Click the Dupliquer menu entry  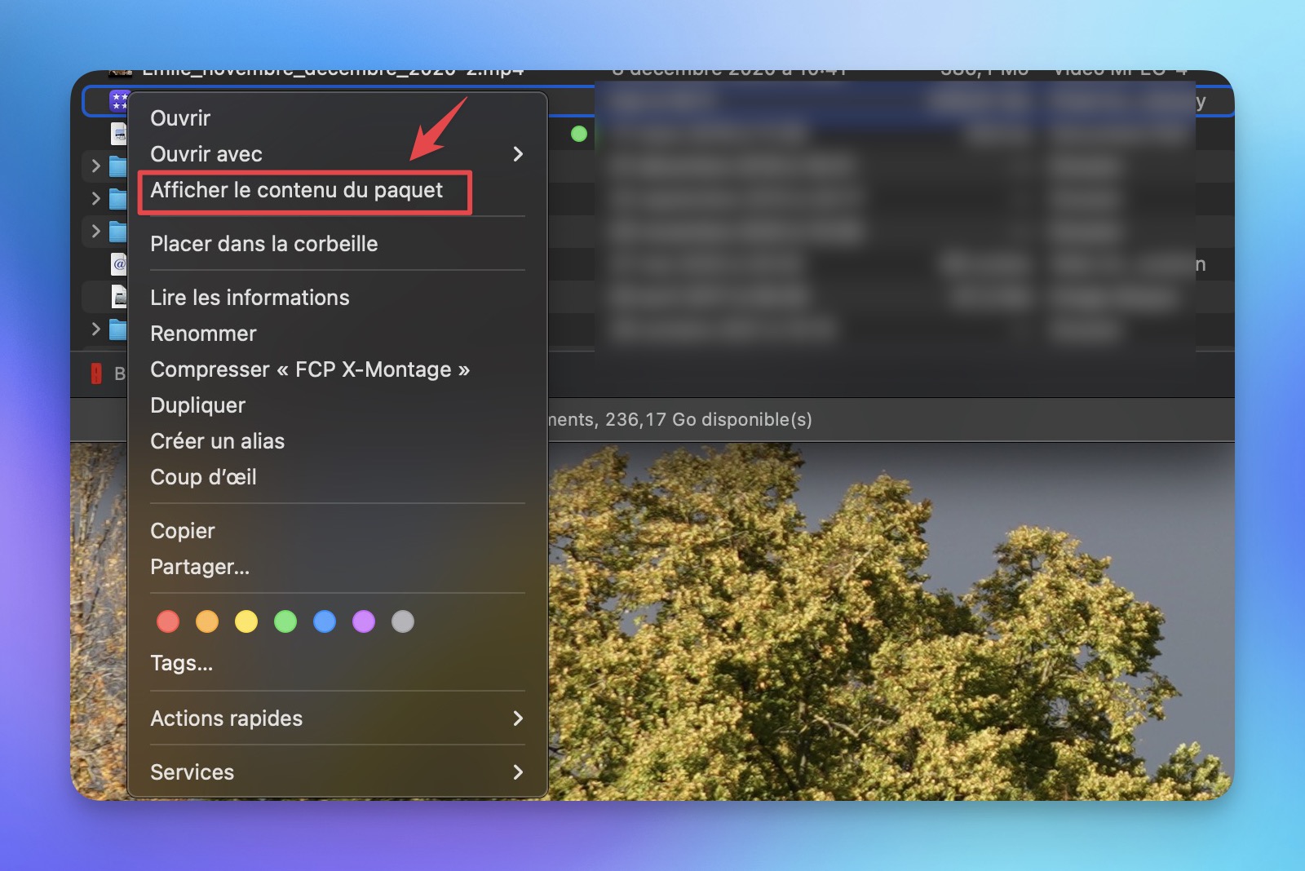pyautogui.click(x=337, y=405)
